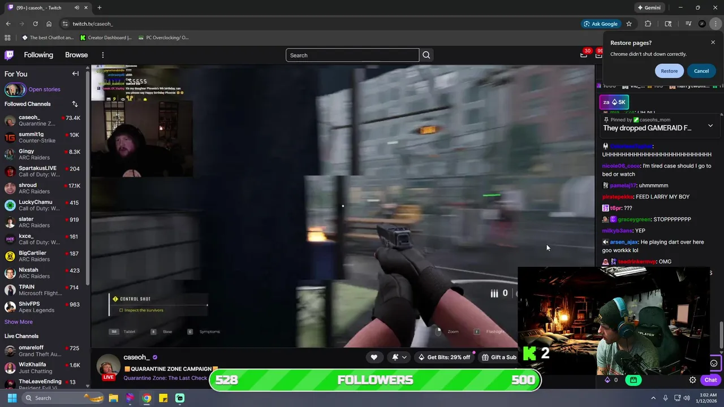Open the Gemini button in Chrome
724x407 pixels.
click(x=649, y=7)
